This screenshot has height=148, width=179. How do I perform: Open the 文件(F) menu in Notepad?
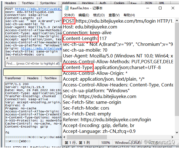(x=69, y=15)
